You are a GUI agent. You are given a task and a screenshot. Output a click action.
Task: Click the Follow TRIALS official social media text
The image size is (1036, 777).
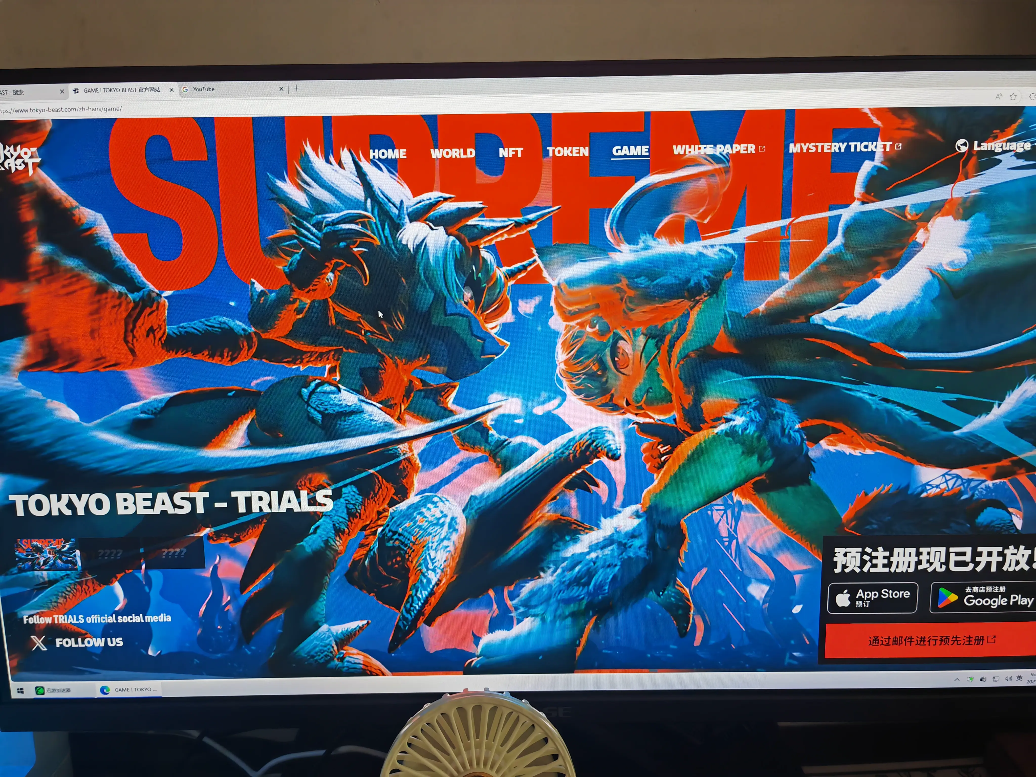pyautogui.click(x=97, y=619)
